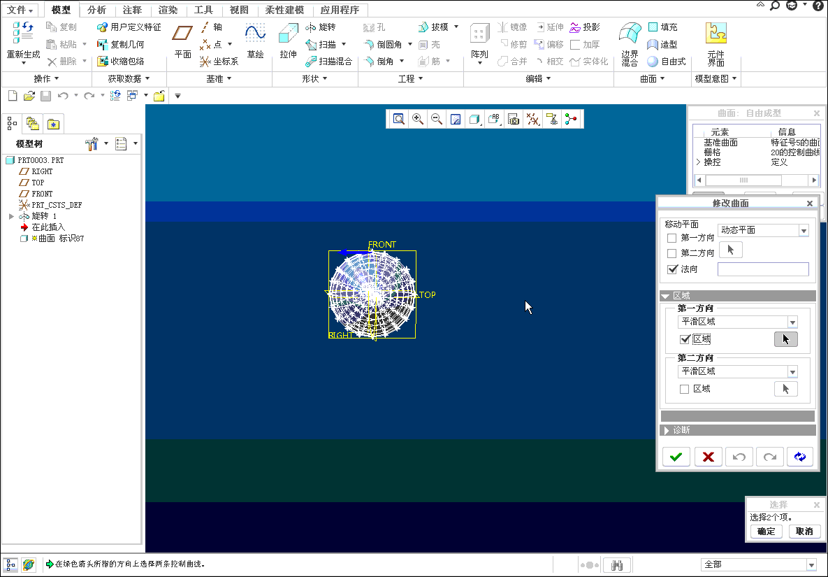
Task: Open the 造型 style tool
Action: [x=662, y=44]
